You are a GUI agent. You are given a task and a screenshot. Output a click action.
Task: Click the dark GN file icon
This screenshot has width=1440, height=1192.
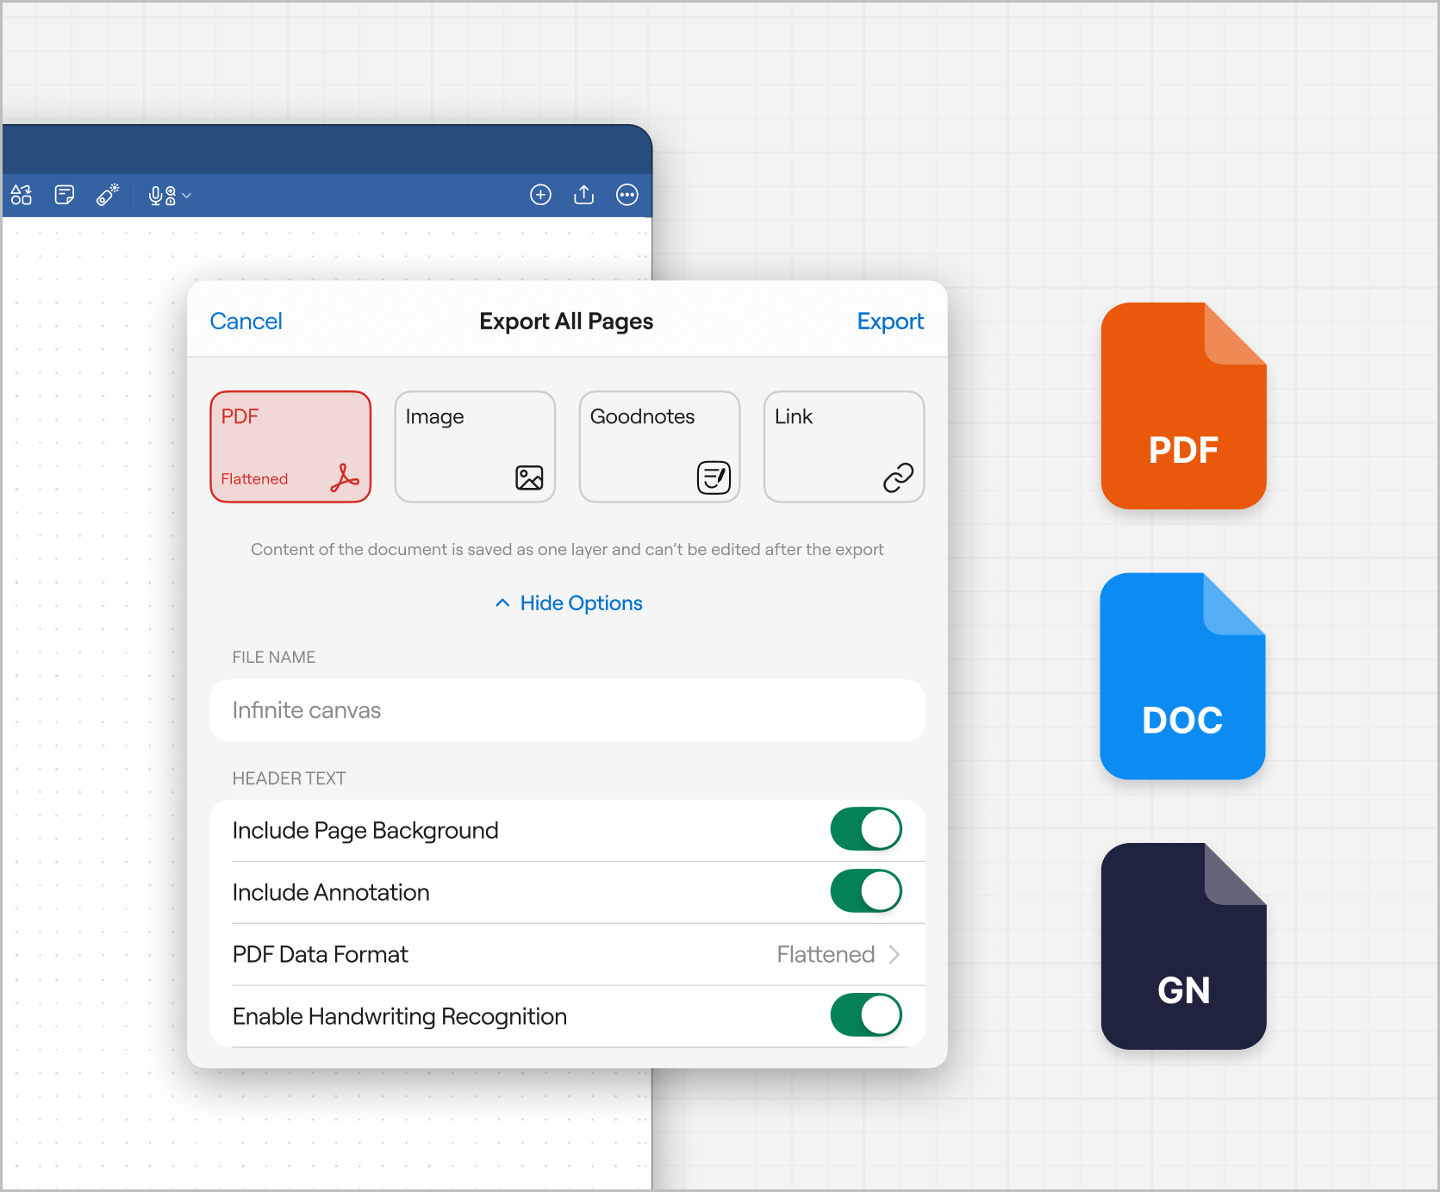[x=1184, y=946]
